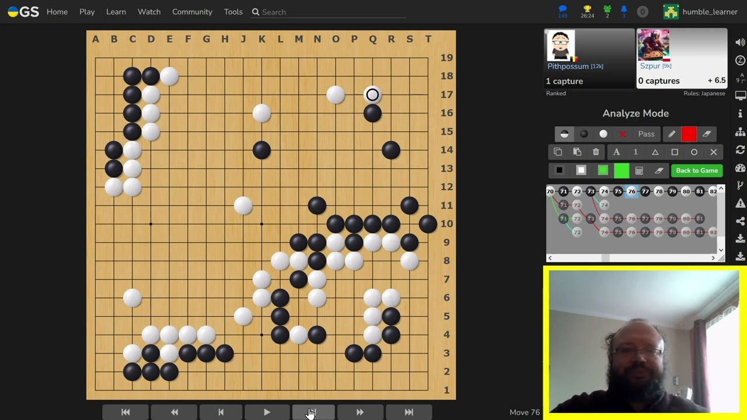Open chat messages icon showing 149
Viewport: 747px width, 420px height.
pos(563,12)
